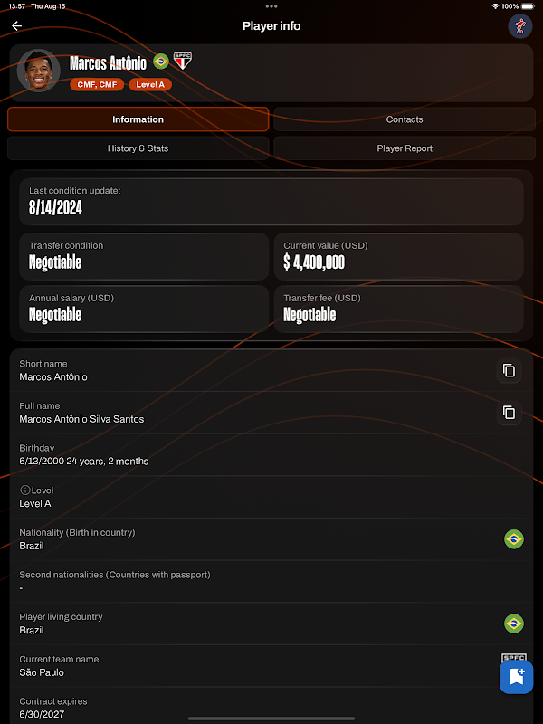
Task: Tap the clock showing 13:57
Action: (x=16, y=6)
